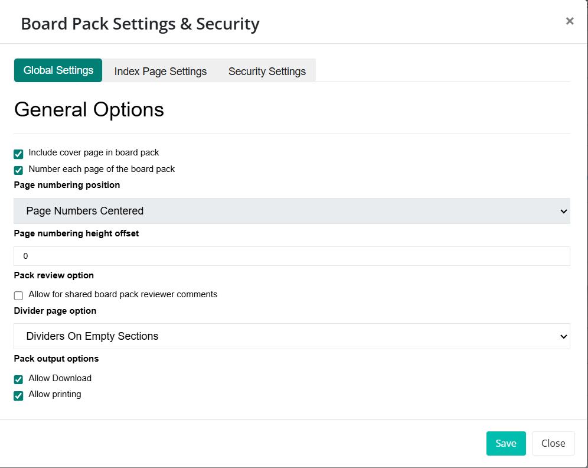588x468 pixels.
Task: Click the 'Number each page' label text
Action: 102,169
